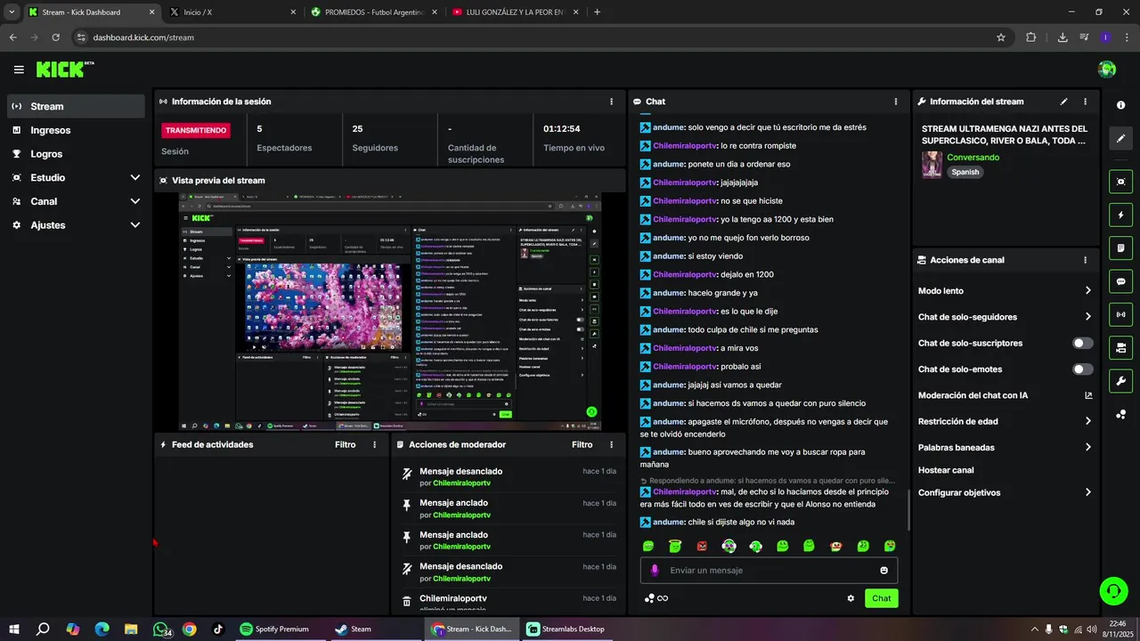Edit stream info with pencil icon in panel header
The width and height of the screenshot is (1140, 641).
click(1063, 101)
